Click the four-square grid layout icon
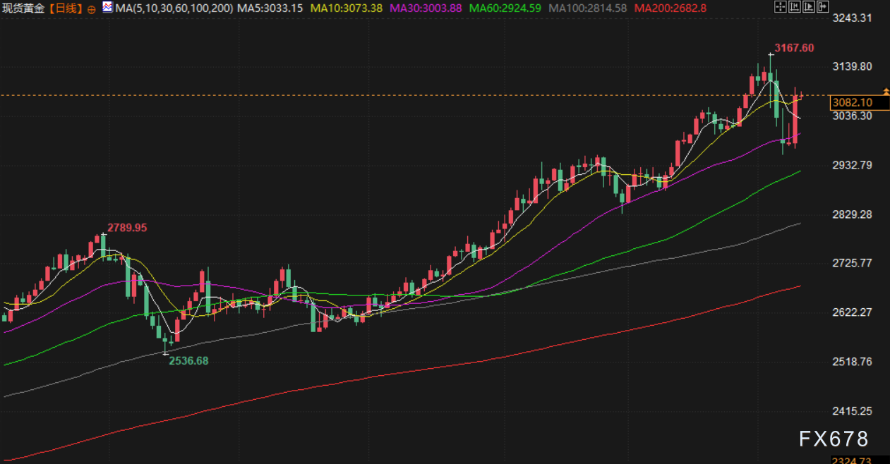 click(779, 8)
